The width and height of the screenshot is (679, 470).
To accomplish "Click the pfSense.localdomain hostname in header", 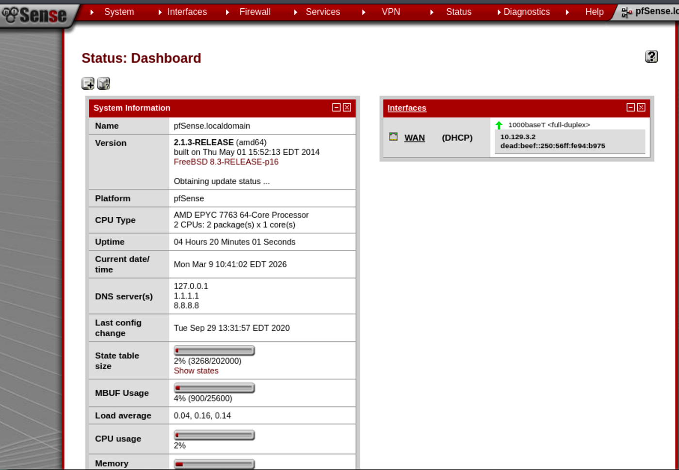I will tap(657, 11).
